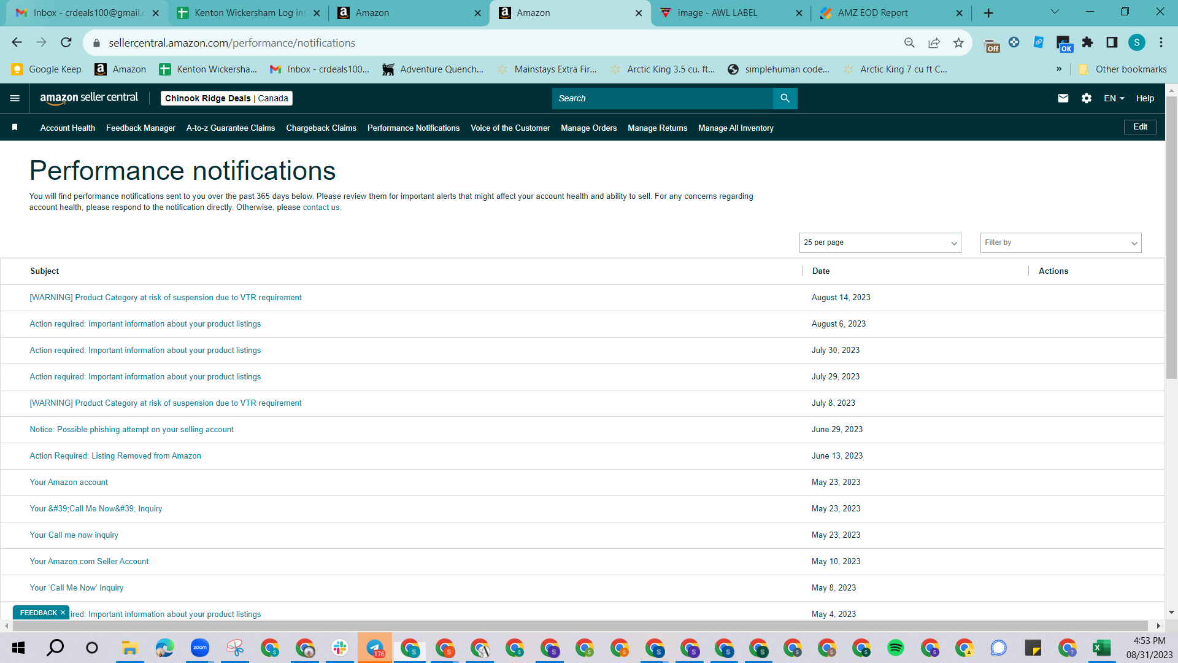Open the Seller Central hamburger menu

point(15,98)
